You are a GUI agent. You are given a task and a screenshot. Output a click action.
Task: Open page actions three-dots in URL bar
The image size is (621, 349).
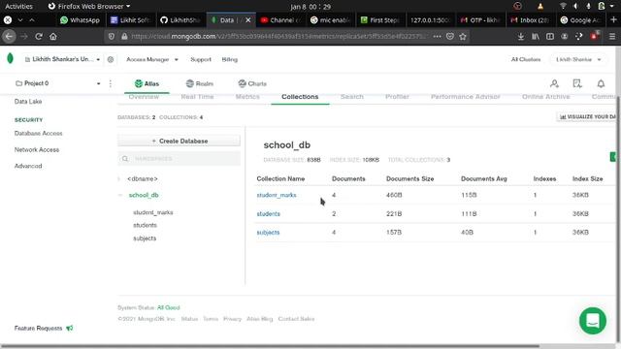click(x=437, y=37)
